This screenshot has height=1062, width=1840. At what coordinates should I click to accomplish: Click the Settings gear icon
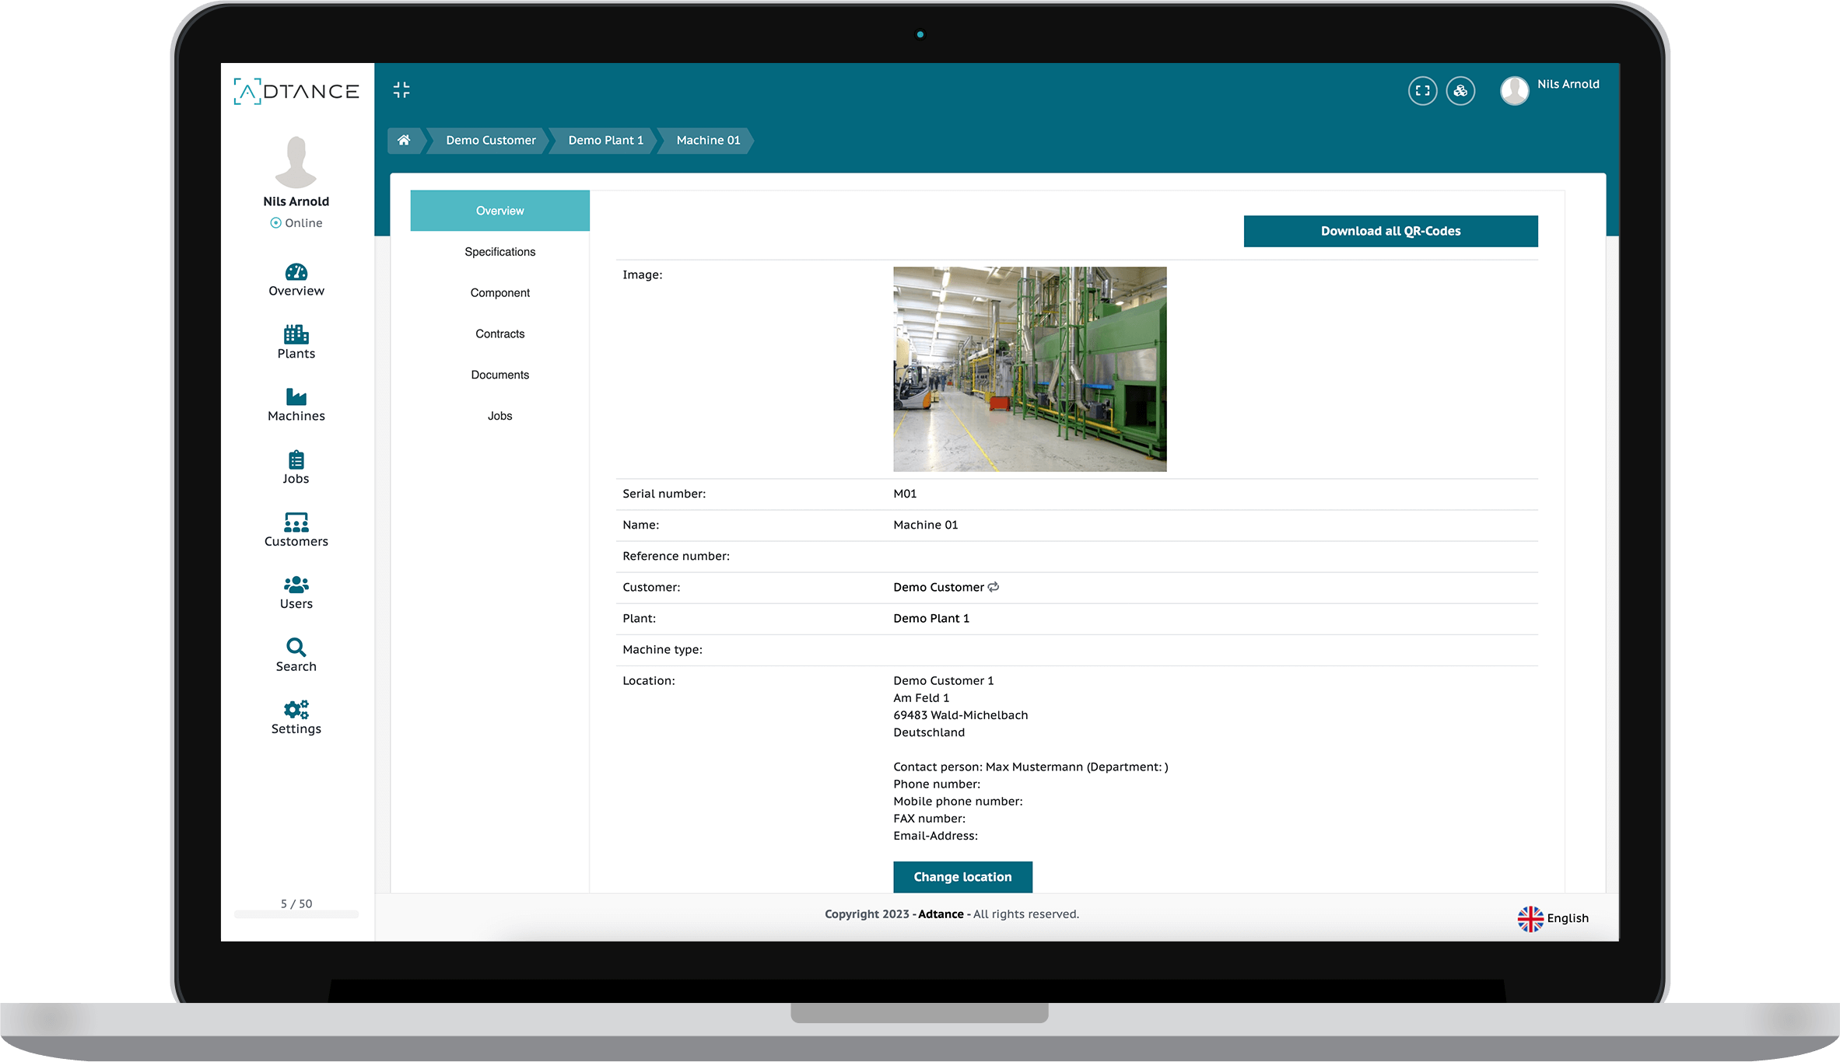tap(297, 708)
